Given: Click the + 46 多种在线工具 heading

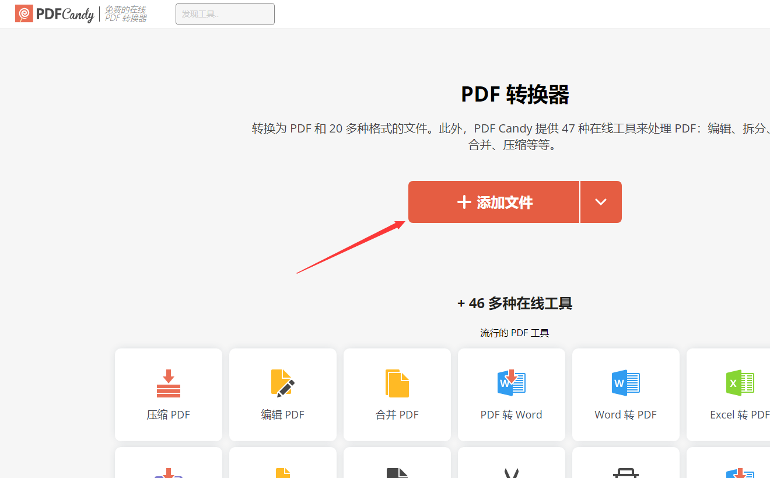Looking at the screenshot, I should tap(515, 303).
